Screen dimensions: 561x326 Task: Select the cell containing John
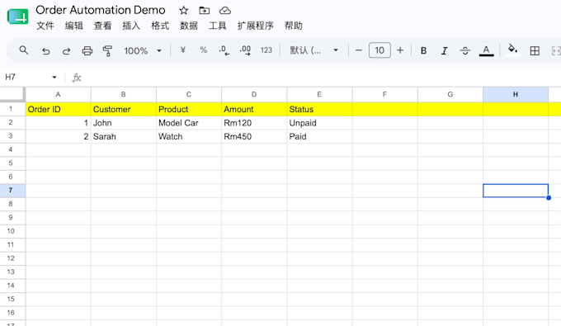coord(124,123)
